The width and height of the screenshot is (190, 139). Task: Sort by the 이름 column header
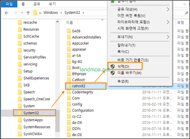[70, 23]
